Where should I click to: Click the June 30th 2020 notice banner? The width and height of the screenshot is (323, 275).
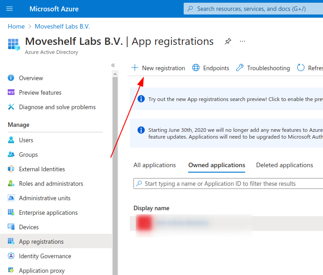(x=226, y=133)
